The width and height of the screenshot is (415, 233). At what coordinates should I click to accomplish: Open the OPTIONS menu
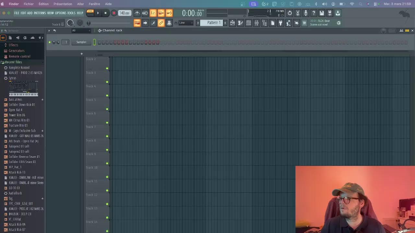(61, 13)
